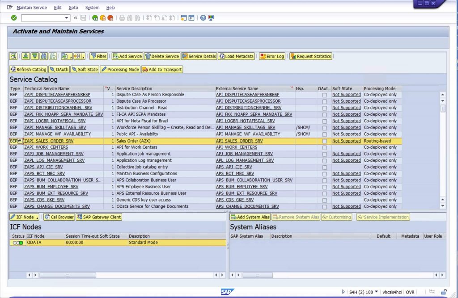
Task: Tick OAuth for ZAPS_CDS_GKE_SRV service
Action: point(325,200)
